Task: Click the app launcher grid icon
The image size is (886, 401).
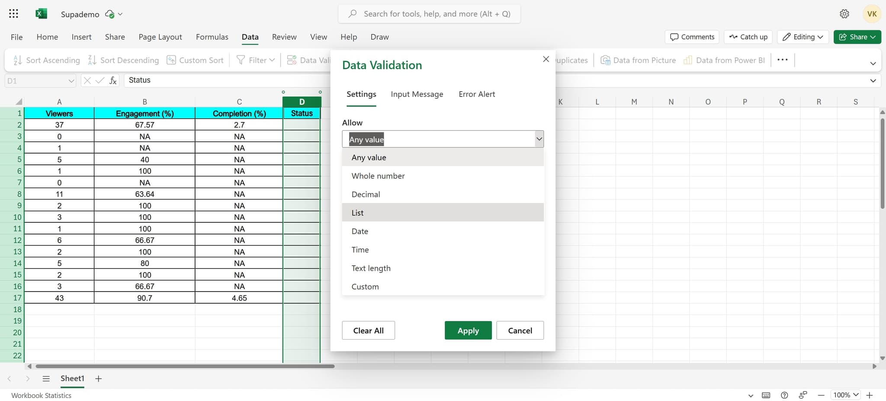Action: [13, 13]
